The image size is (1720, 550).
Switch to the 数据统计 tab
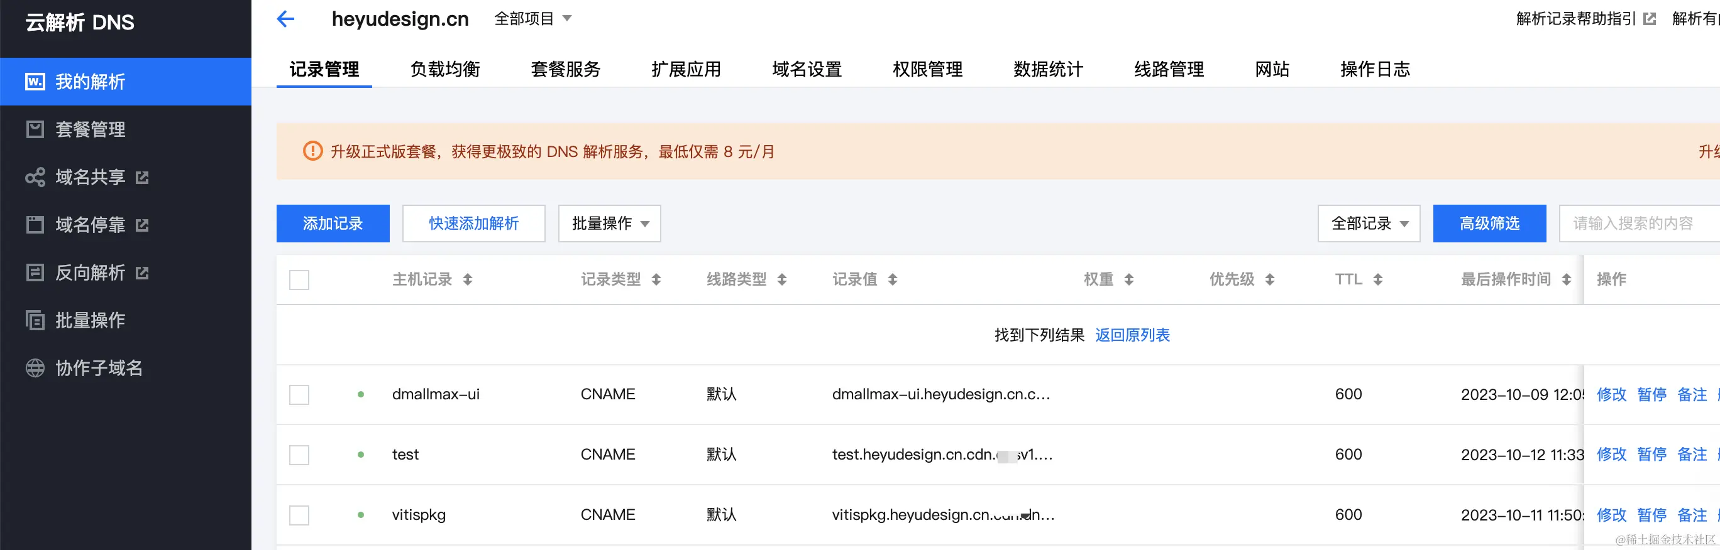[x=1049, y=69]
